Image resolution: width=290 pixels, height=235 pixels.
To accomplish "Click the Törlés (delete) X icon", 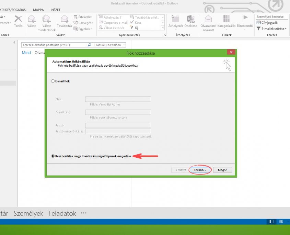I will pyautogui.click(x=18, y=19).
